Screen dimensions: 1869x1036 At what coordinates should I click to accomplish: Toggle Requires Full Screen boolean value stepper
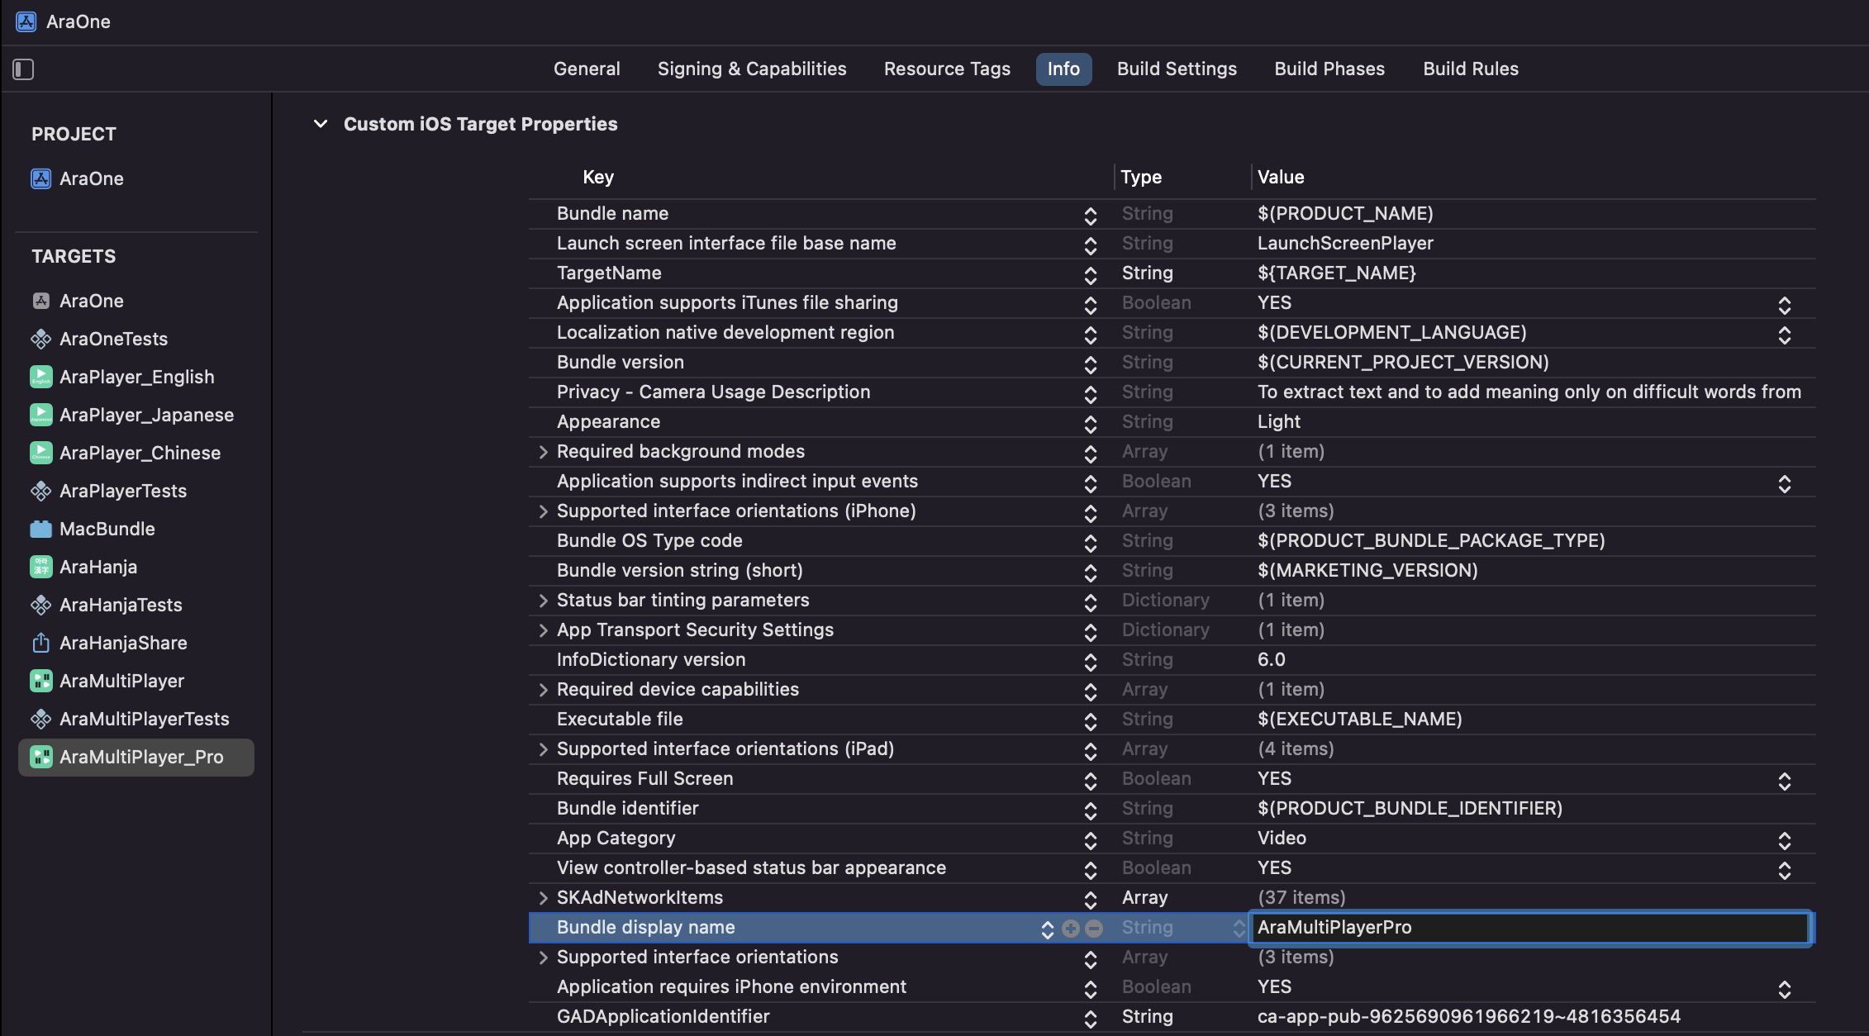(1784, 781)
